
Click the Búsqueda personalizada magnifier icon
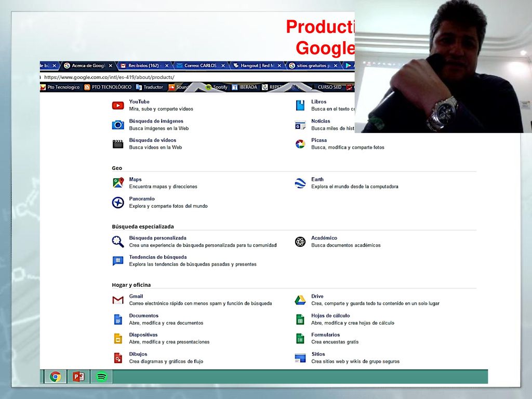click(118, 242)
